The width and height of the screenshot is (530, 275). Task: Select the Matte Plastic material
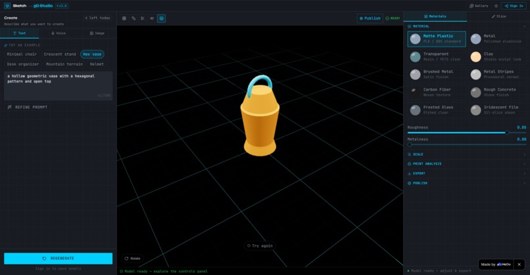click(x=437, y=39)
